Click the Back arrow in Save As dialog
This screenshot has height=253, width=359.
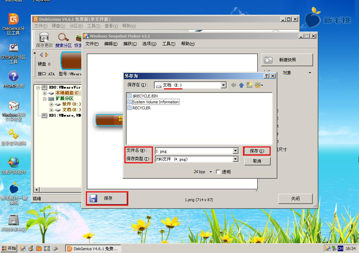[233, 85]
